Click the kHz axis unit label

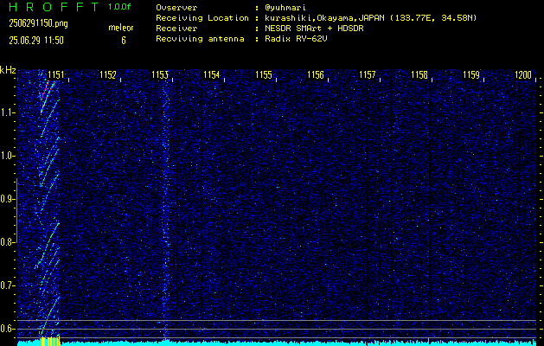click(x=8, y=70)
